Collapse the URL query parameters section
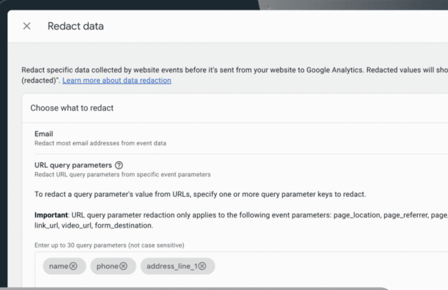 pyautogui.click(x=73, y=165)
